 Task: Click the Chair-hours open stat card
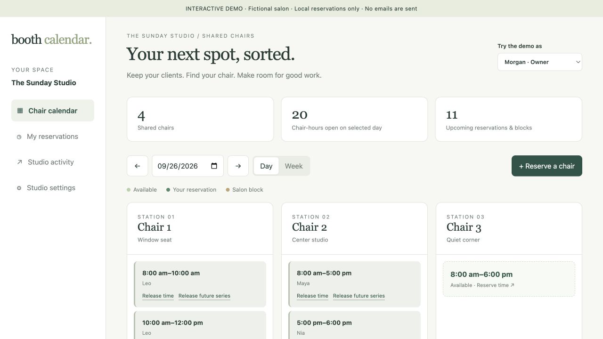tap(354, 119)
